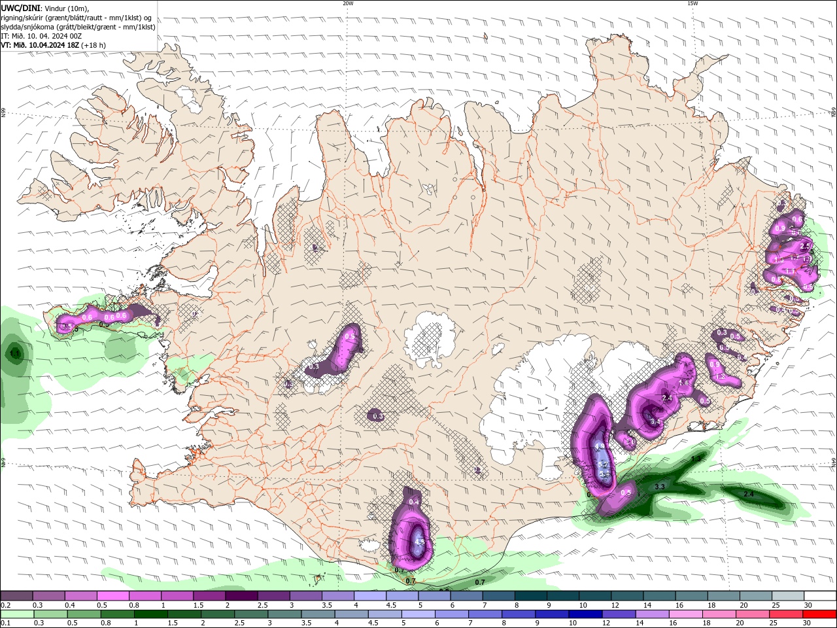Select the violet 12 swatch, lower legend bar
Image resolution: width=837 pixels, height=628 pixels.
(620, 614)
